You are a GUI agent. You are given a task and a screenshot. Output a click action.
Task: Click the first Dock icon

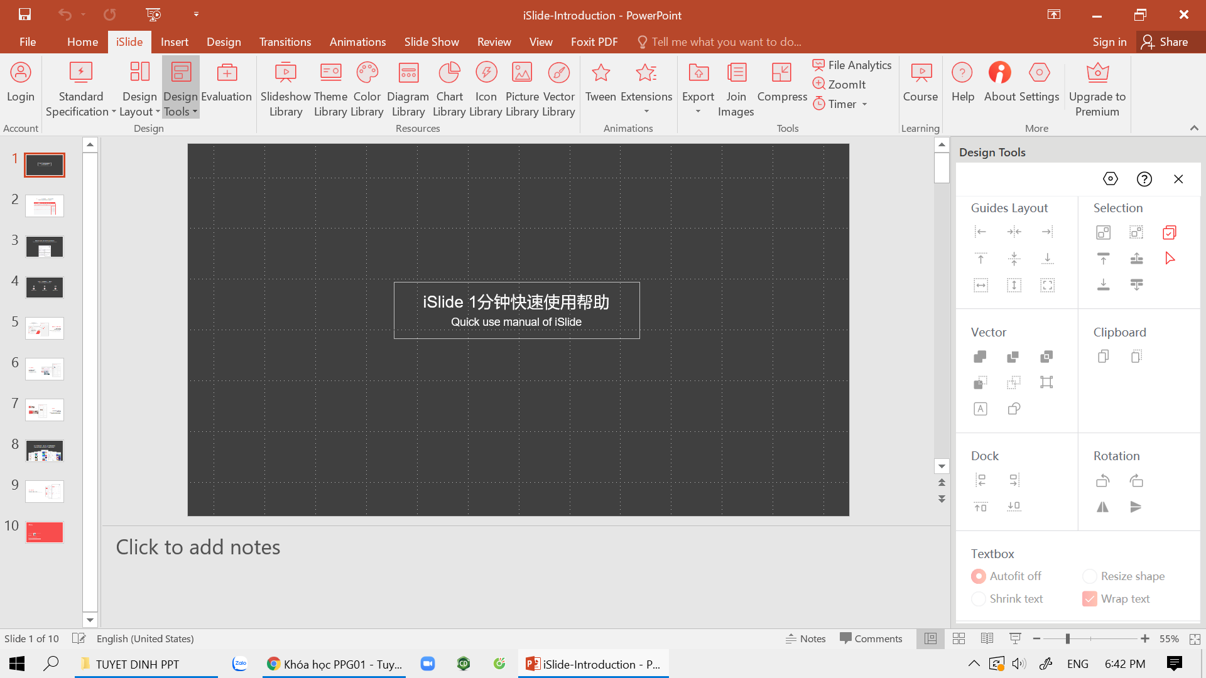click(981, 480)
